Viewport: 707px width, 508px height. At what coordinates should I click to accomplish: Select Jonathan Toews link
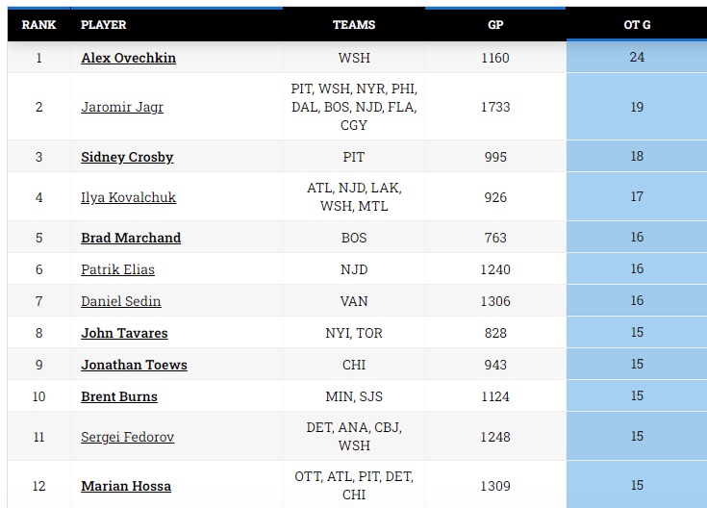[x=134, y=365]
